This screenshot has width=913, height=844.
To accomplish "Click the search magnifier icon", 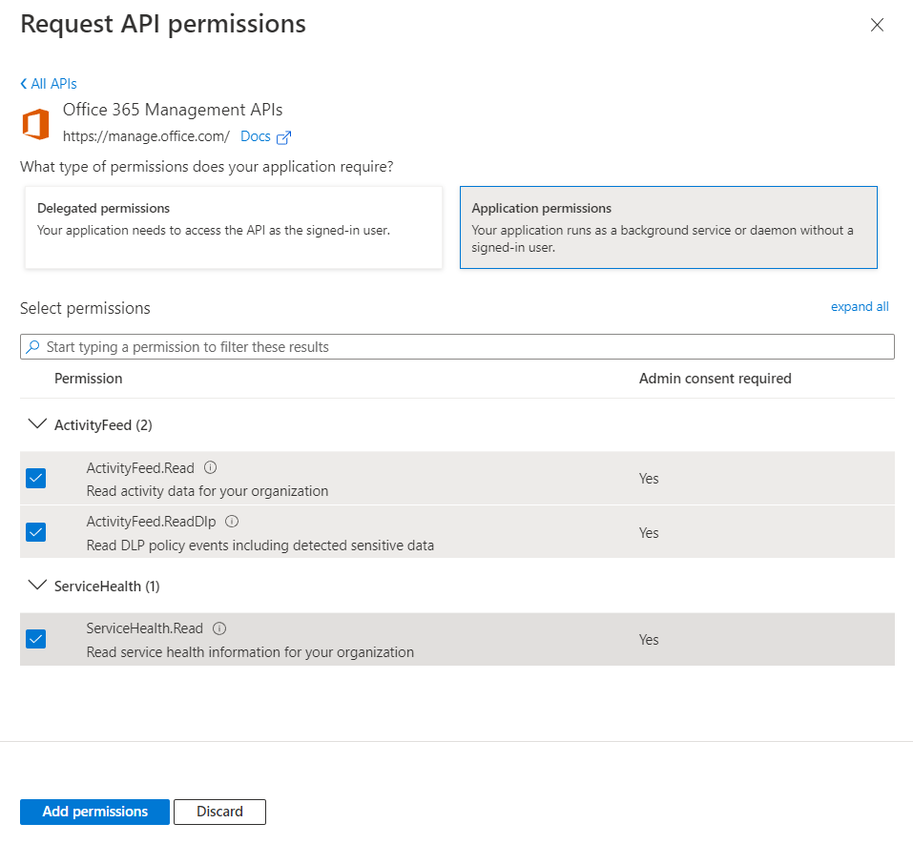I will (x=33, y=347).
